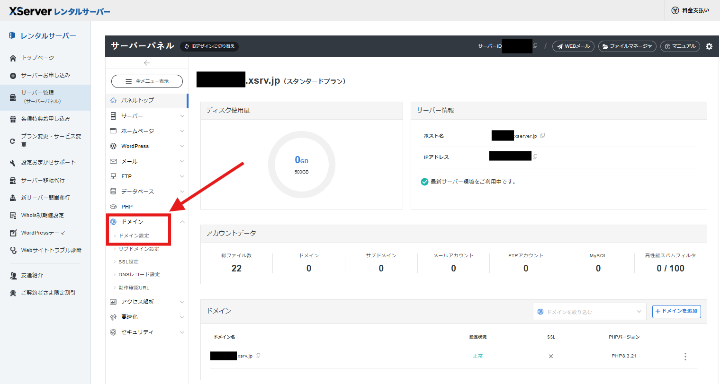Open the three-dot menu for domain row

pos(685,357)
